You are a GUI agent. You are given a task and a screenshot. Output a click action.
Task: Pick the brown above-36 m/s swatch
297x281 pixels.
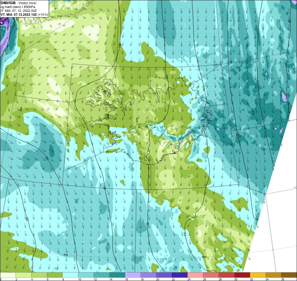[x=289, y=275]
